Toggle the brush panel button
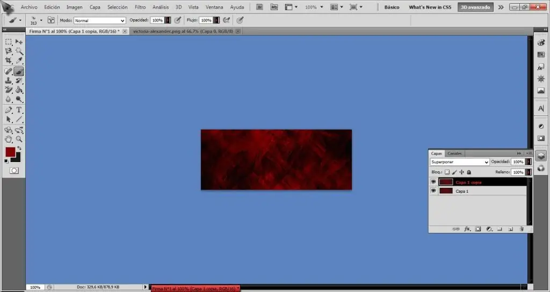This screenshot has height=292, width=550. pyautogui.click(x=51, y=20)
